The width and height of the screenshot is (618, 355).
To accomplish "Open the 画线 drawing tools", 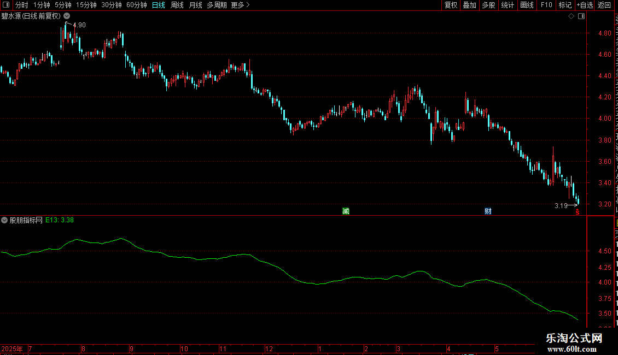I will click(527, 5).
